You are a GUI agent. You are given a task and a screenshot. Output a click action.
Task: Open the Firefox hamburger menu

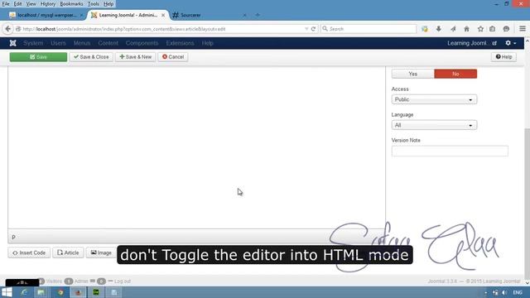point(523,29)
